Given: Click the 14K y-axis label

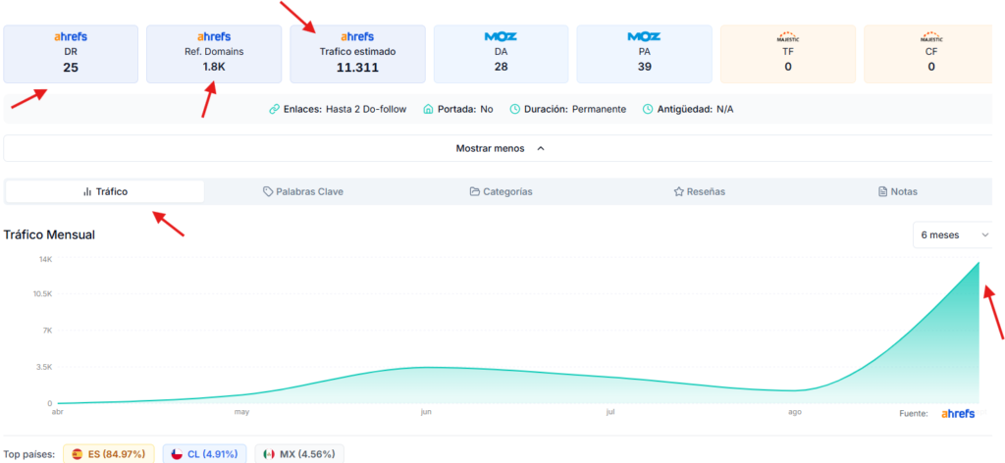Looking at the screenshot, I should click(45, 259).
